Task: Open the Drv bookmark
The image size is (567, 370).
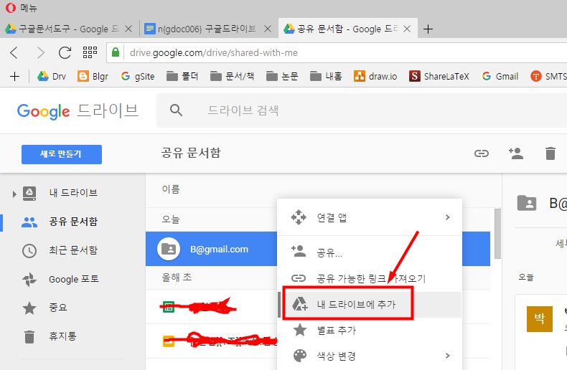Action: coord(52,76)
